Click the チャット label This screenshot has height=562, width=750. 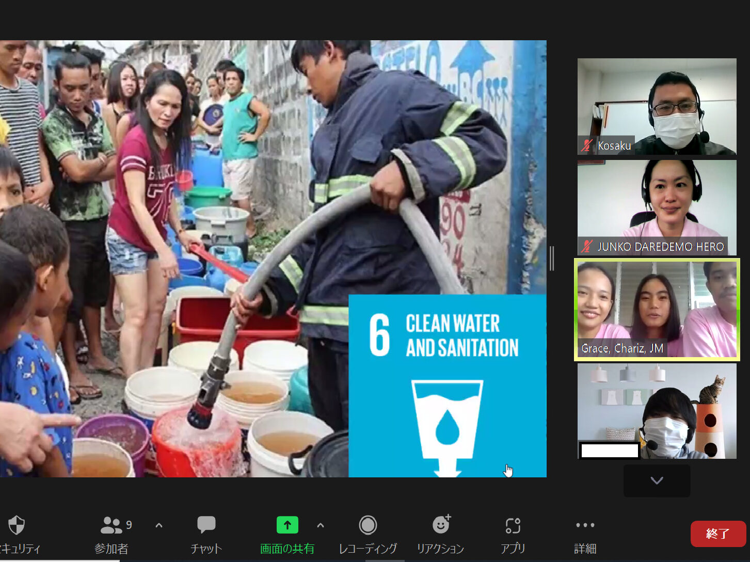(206, 549)
